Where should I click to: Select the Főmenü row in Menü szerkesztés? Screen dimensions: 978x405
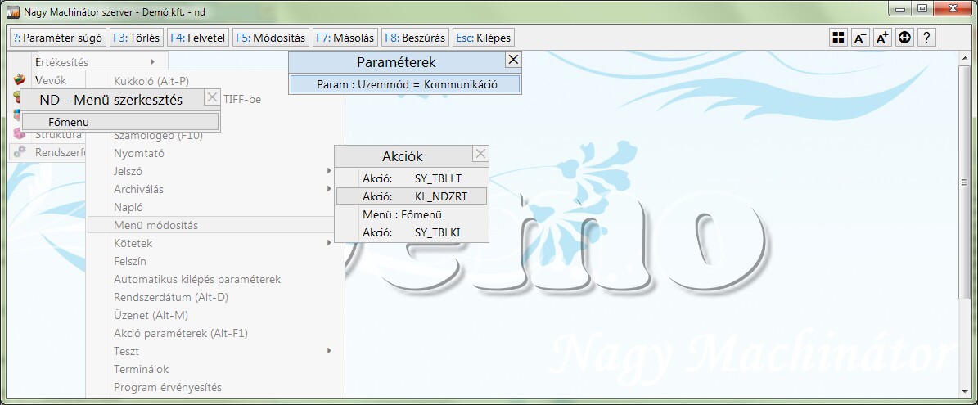pyautogui.click(x=120, y=122)
